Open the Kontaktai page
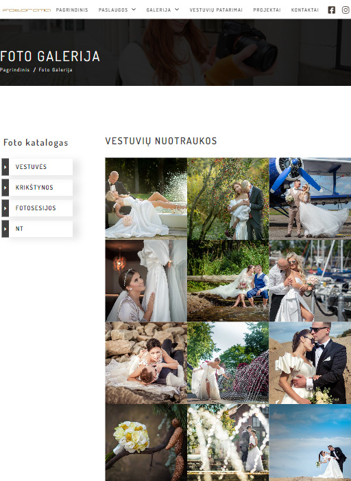This screenshot has height=481, width=351. 305,10
